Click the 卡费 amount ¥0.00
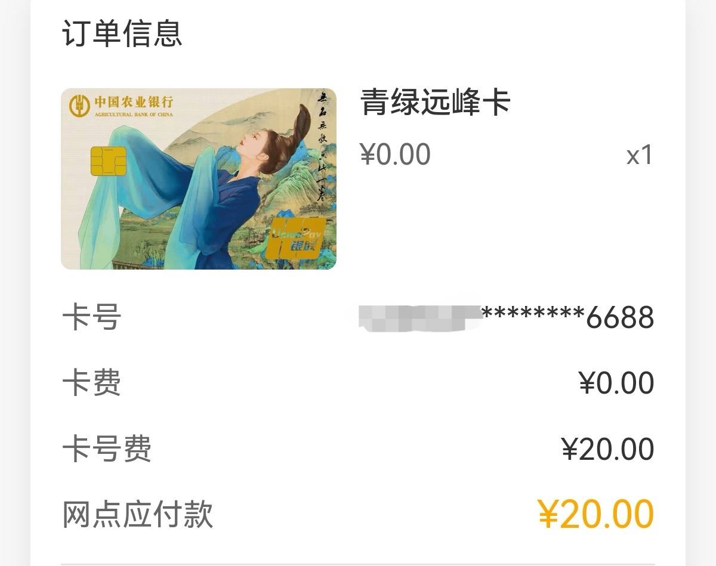This screenshot has height=566, width=716. (x=616, y=383)
